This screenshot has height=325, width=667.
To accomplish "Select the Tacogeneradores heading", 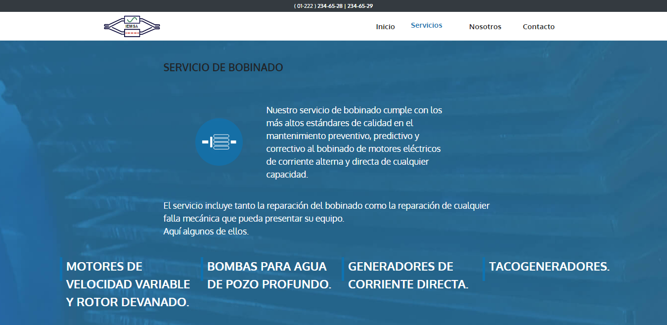I will 549,267.
